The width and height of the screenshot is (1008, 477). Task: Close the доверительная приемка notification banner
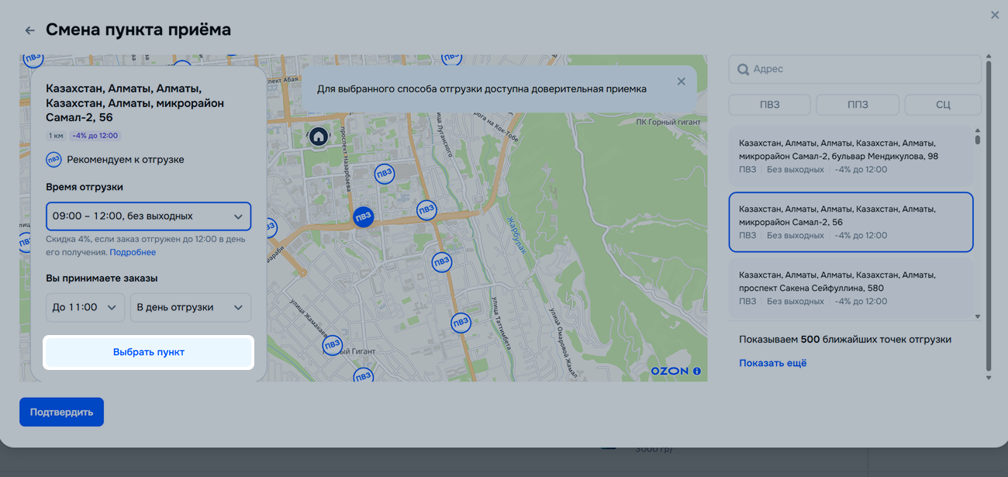(x=681, y=81)
